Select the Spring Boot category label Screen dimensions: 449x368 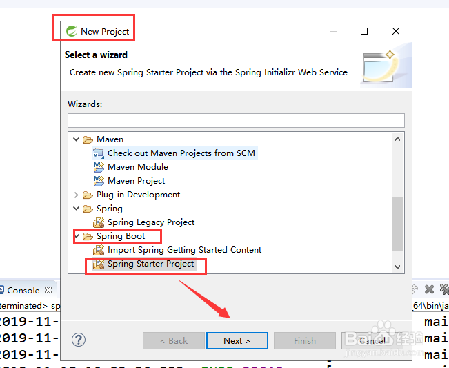[x=121, y=236]
